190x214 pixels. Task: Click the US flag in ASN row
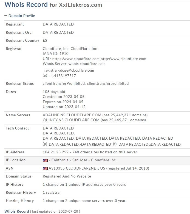tap(45, 168)
